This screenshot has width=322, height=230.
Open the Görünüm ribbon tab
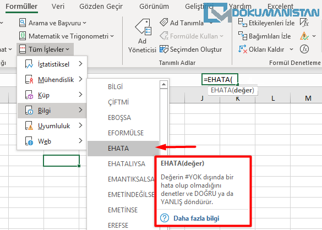pos(154,7)
